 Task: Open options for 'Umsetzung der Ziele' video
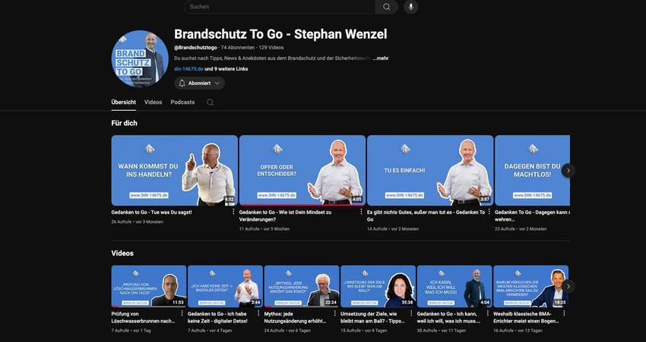pos(411,313)
